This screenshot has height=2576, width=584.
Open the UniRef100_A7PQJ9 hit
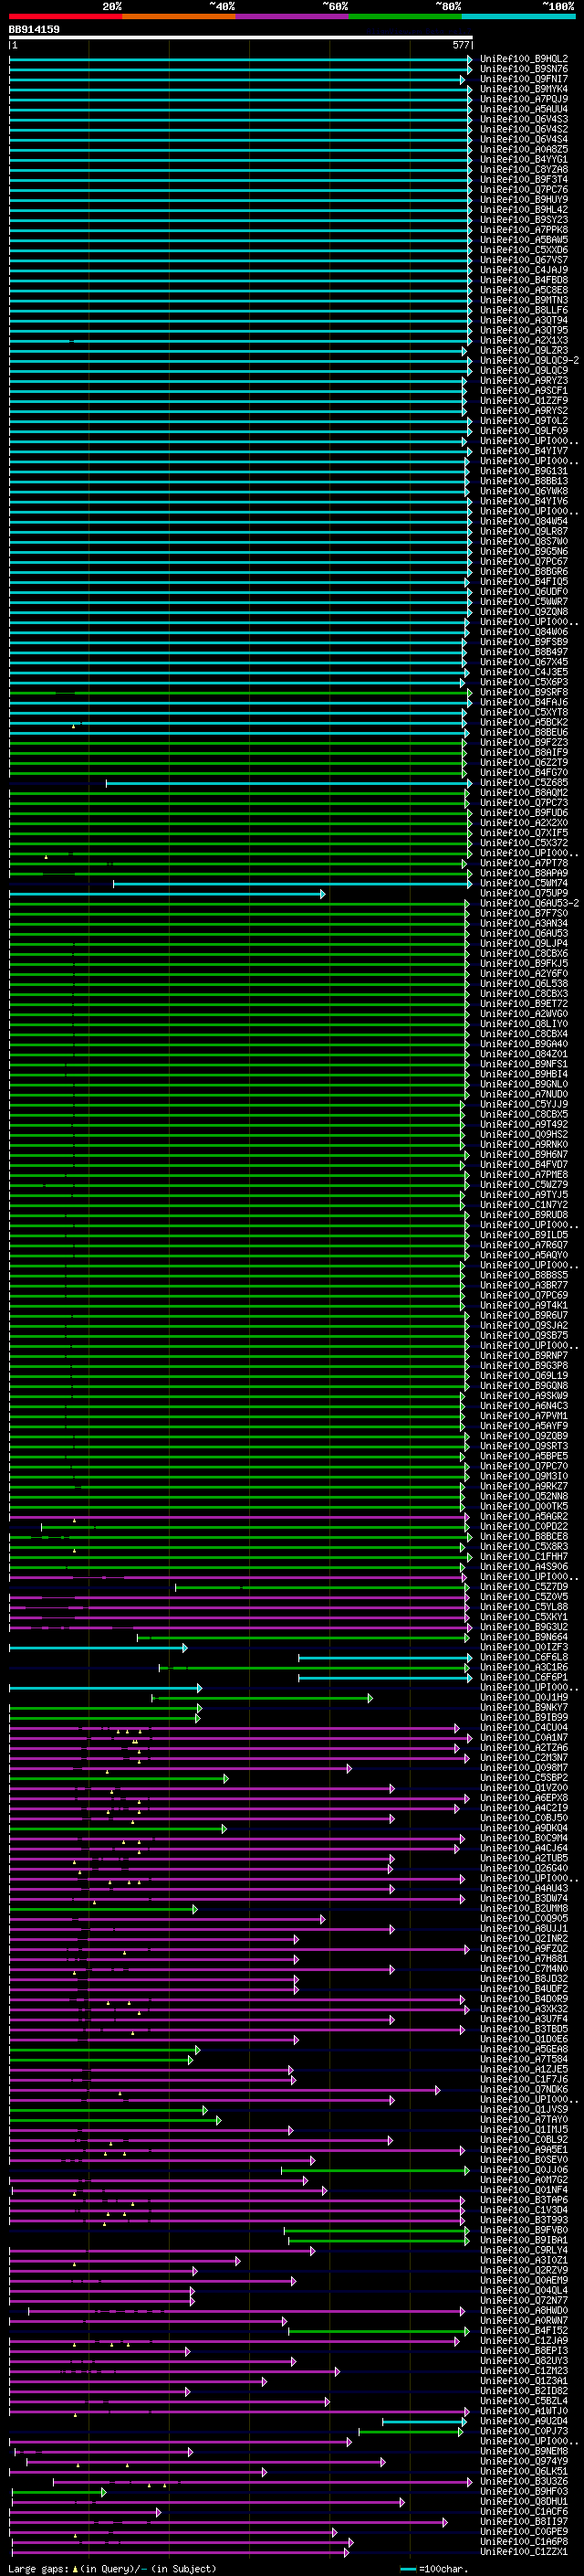pos(524,99)
